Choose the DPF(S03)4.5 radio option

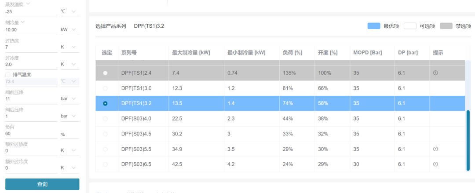(x=105, y=134)
